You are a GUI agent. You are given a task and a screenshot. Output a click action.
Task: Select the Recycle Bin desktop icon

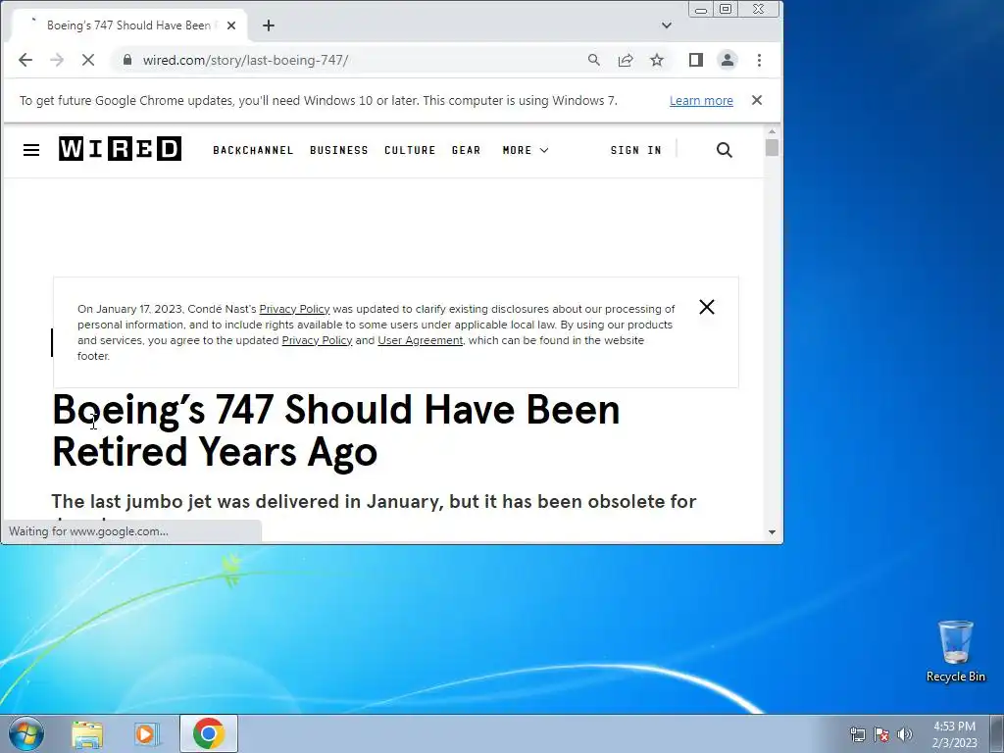coord(955,651)
